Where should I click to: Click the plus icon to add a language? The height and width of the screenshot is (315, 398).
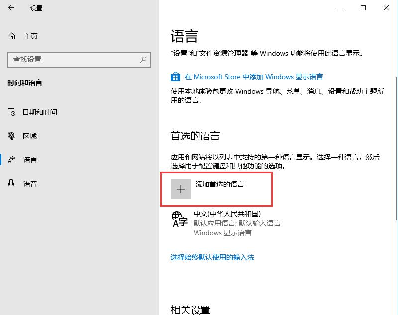180,189
